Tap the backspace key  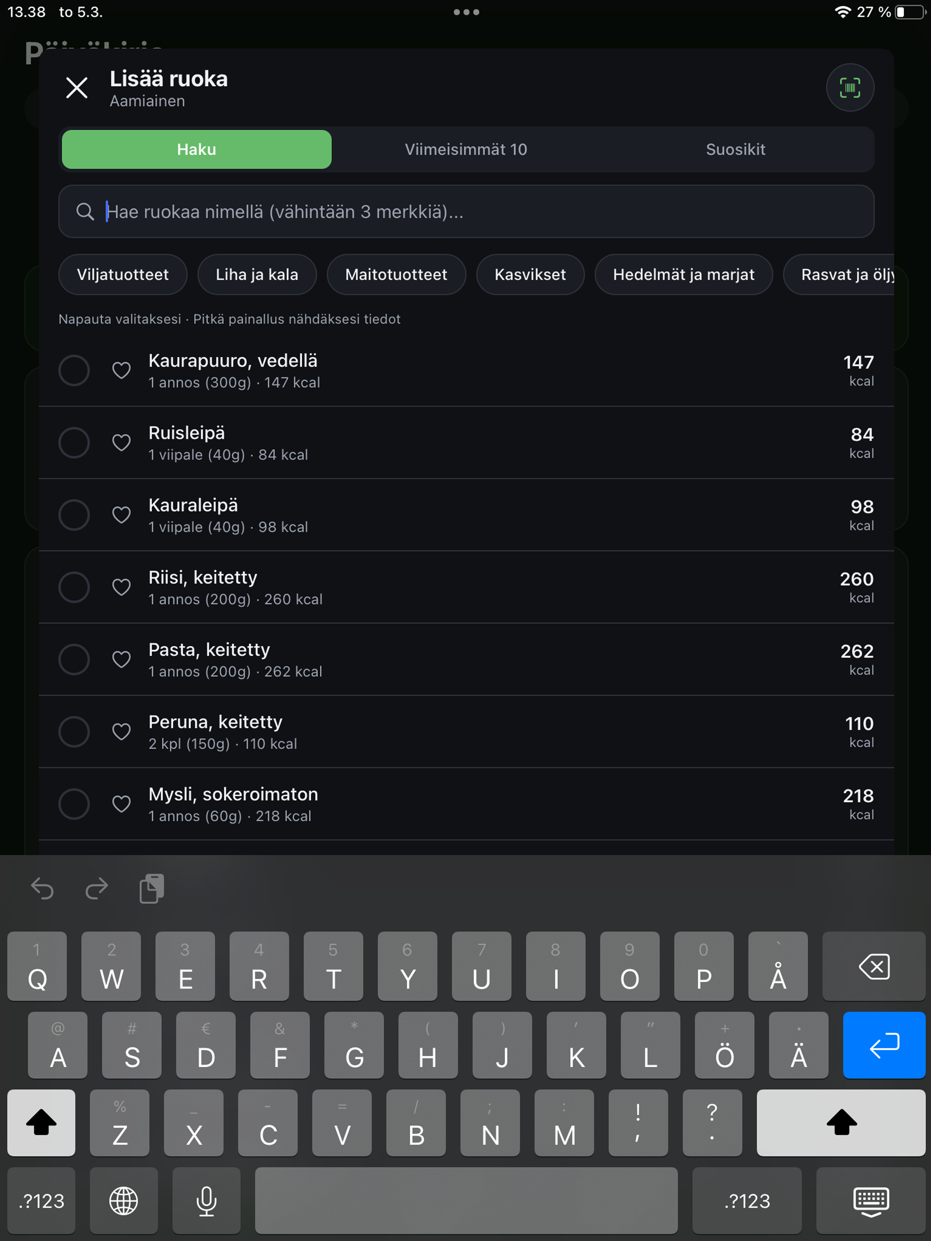874,966
